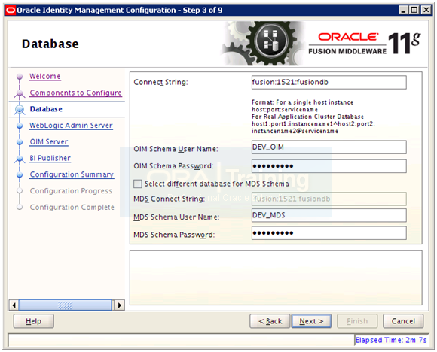Click the host:port:servicename format hint
Screen dimensions: 437x352
[x=285, y=109]
